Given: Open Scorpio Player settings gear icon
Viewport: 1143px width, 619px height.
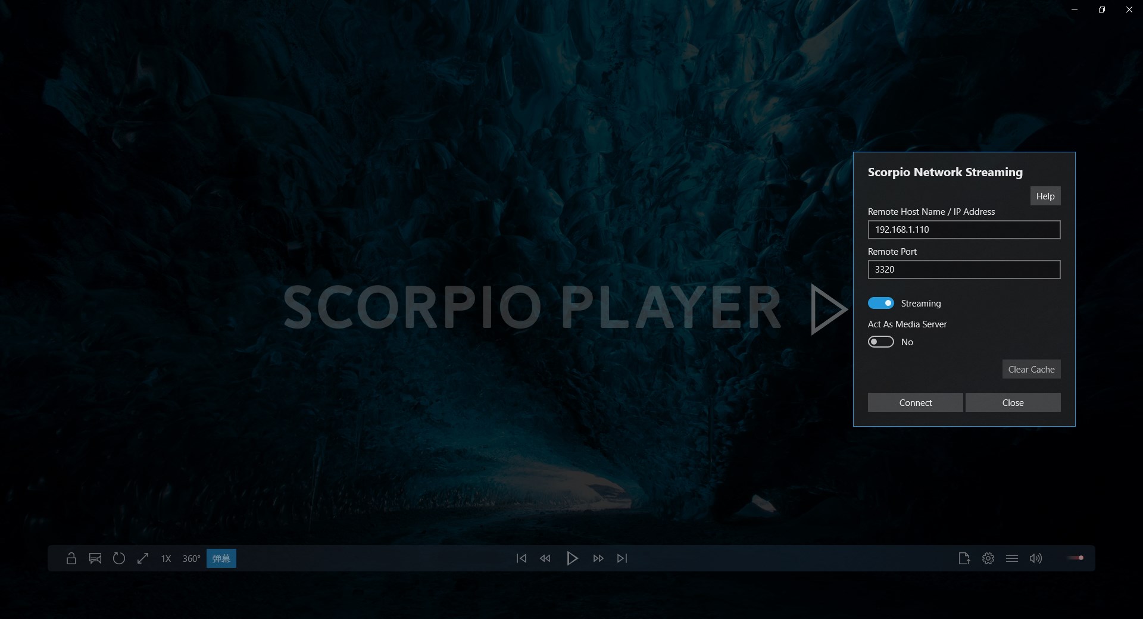Looking at the screenshot, I should [988, 558].
